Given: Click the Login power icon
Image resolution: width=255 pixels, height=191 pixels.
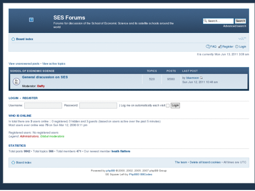Looking at the screenshot, I should click(237, 47).
